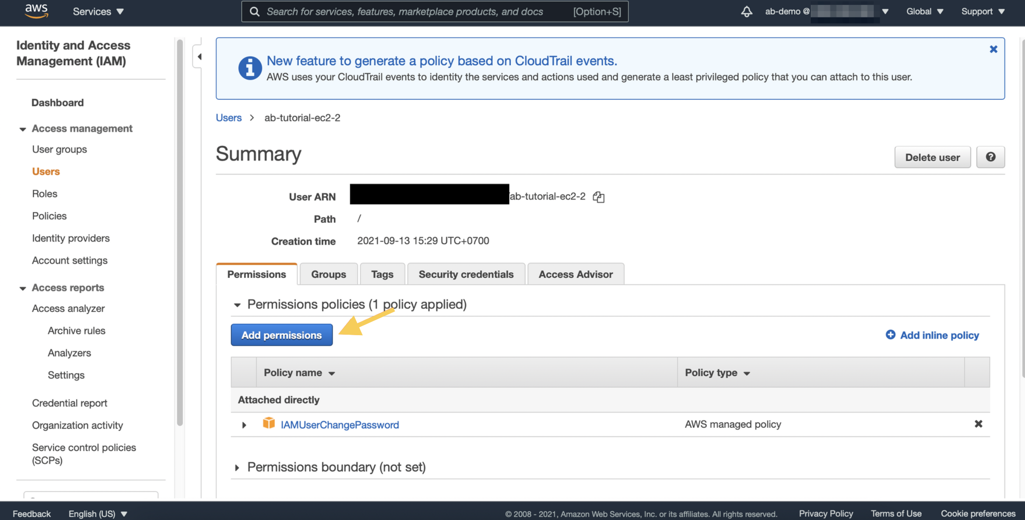Open Access analyzer Settings in sidebar
This screenshot has height=520, width=1025.
click(66, 375)
